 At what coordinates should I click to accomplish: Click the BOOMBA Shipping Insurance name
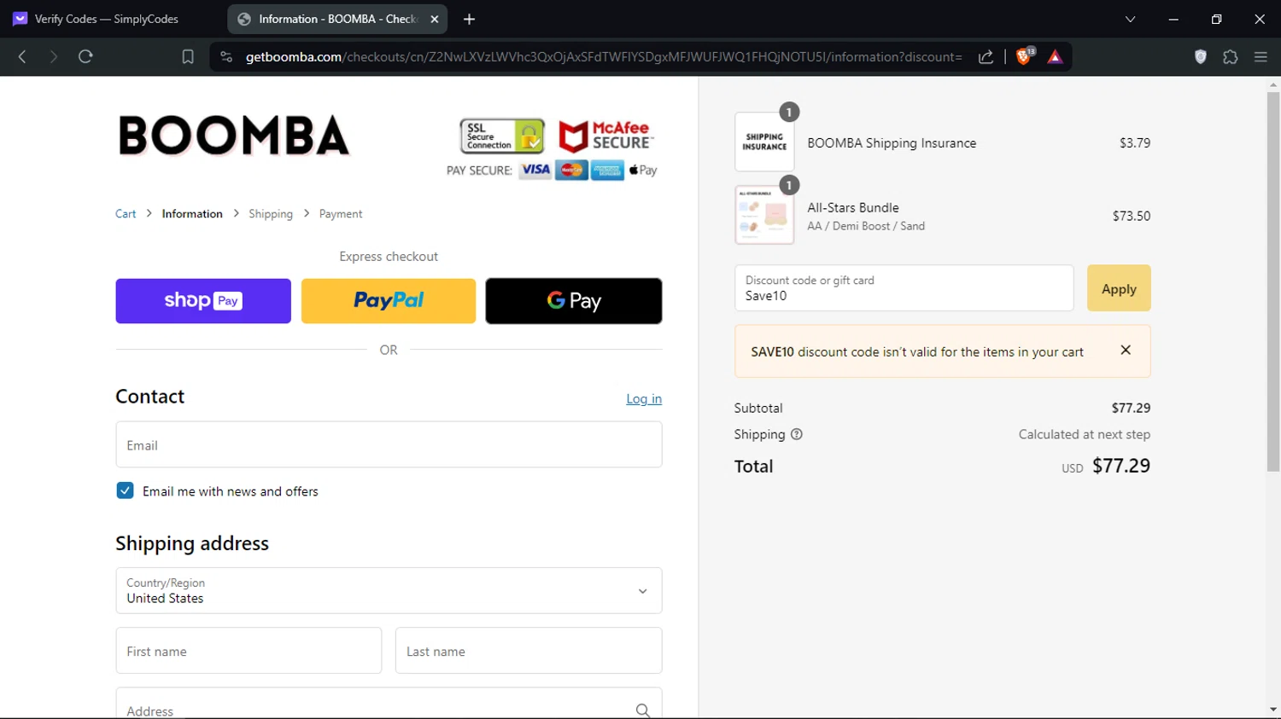892,143
